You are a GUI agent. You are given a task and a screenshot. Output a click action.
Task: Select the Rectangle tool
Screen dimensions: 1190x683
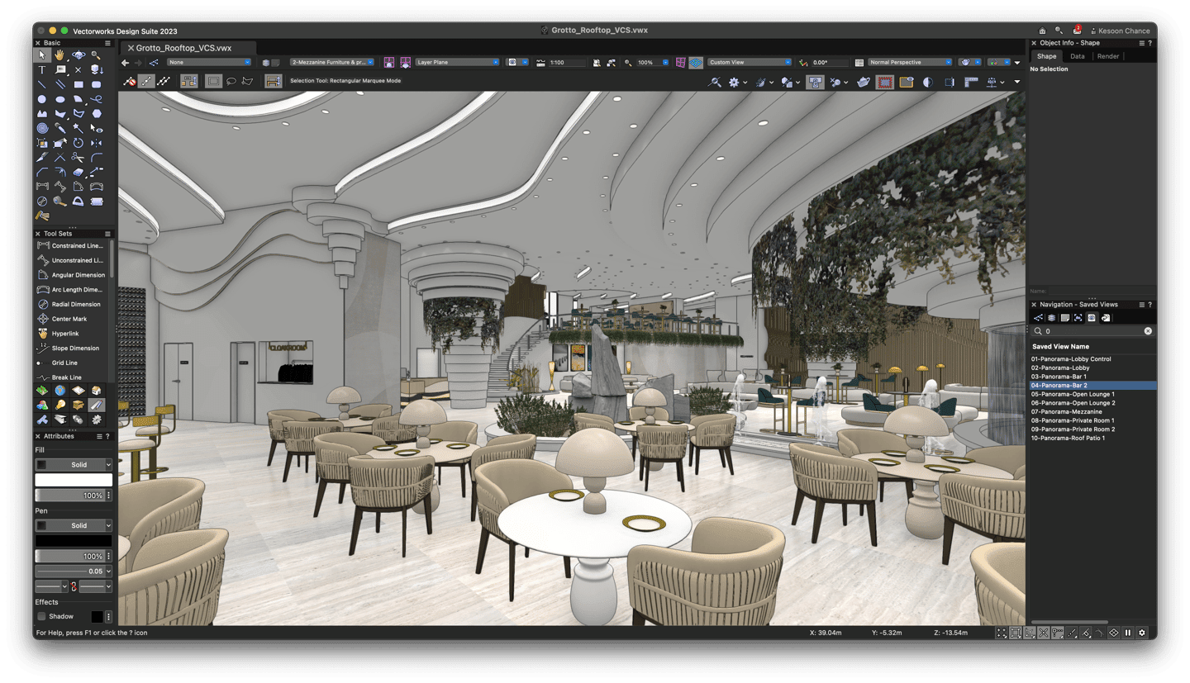(x=79, y=84)
